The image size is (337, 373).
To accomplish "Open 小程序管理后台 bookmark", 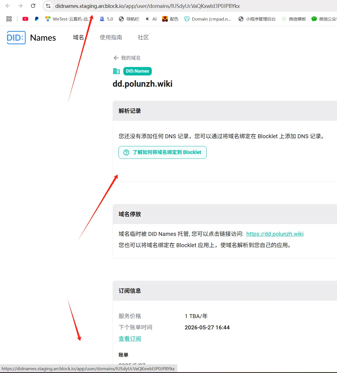I will click(x=257, y=19).
